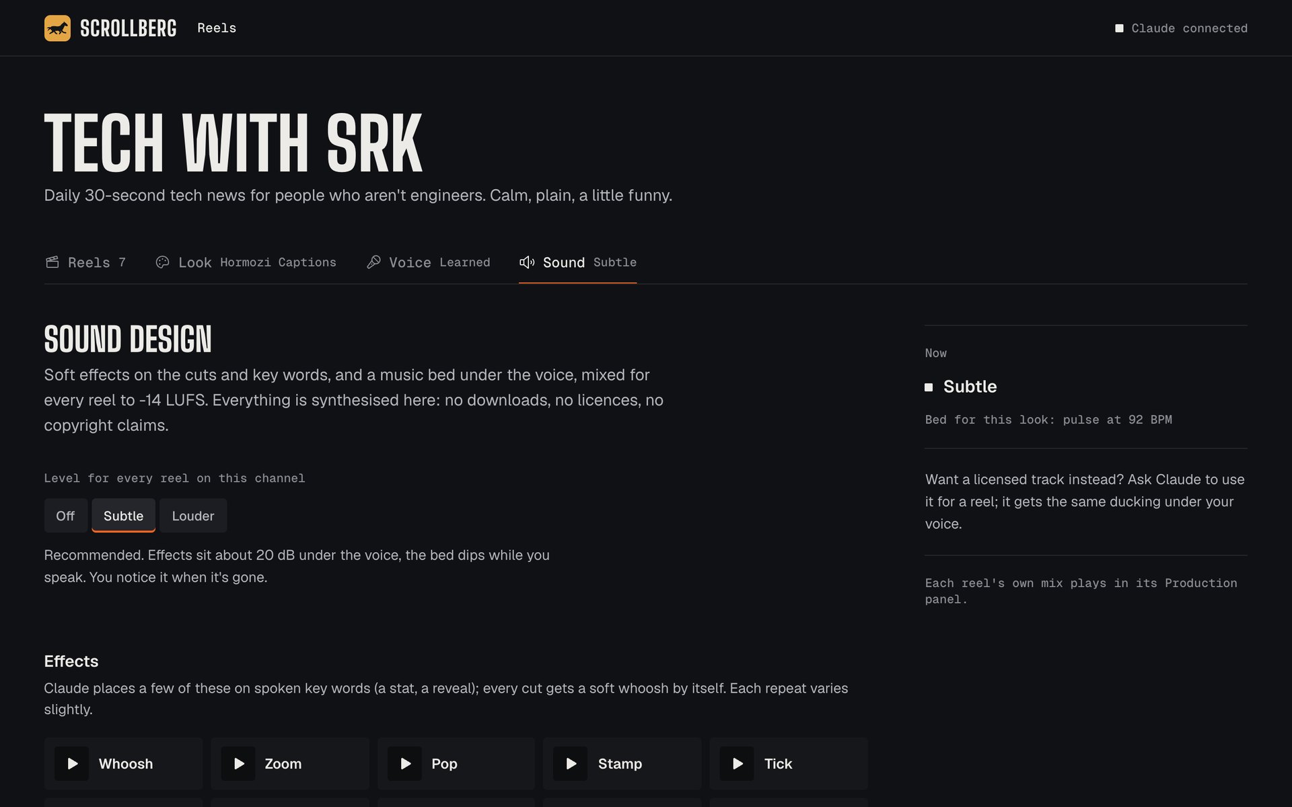Choose the Louder sound level

coord(193,516)
